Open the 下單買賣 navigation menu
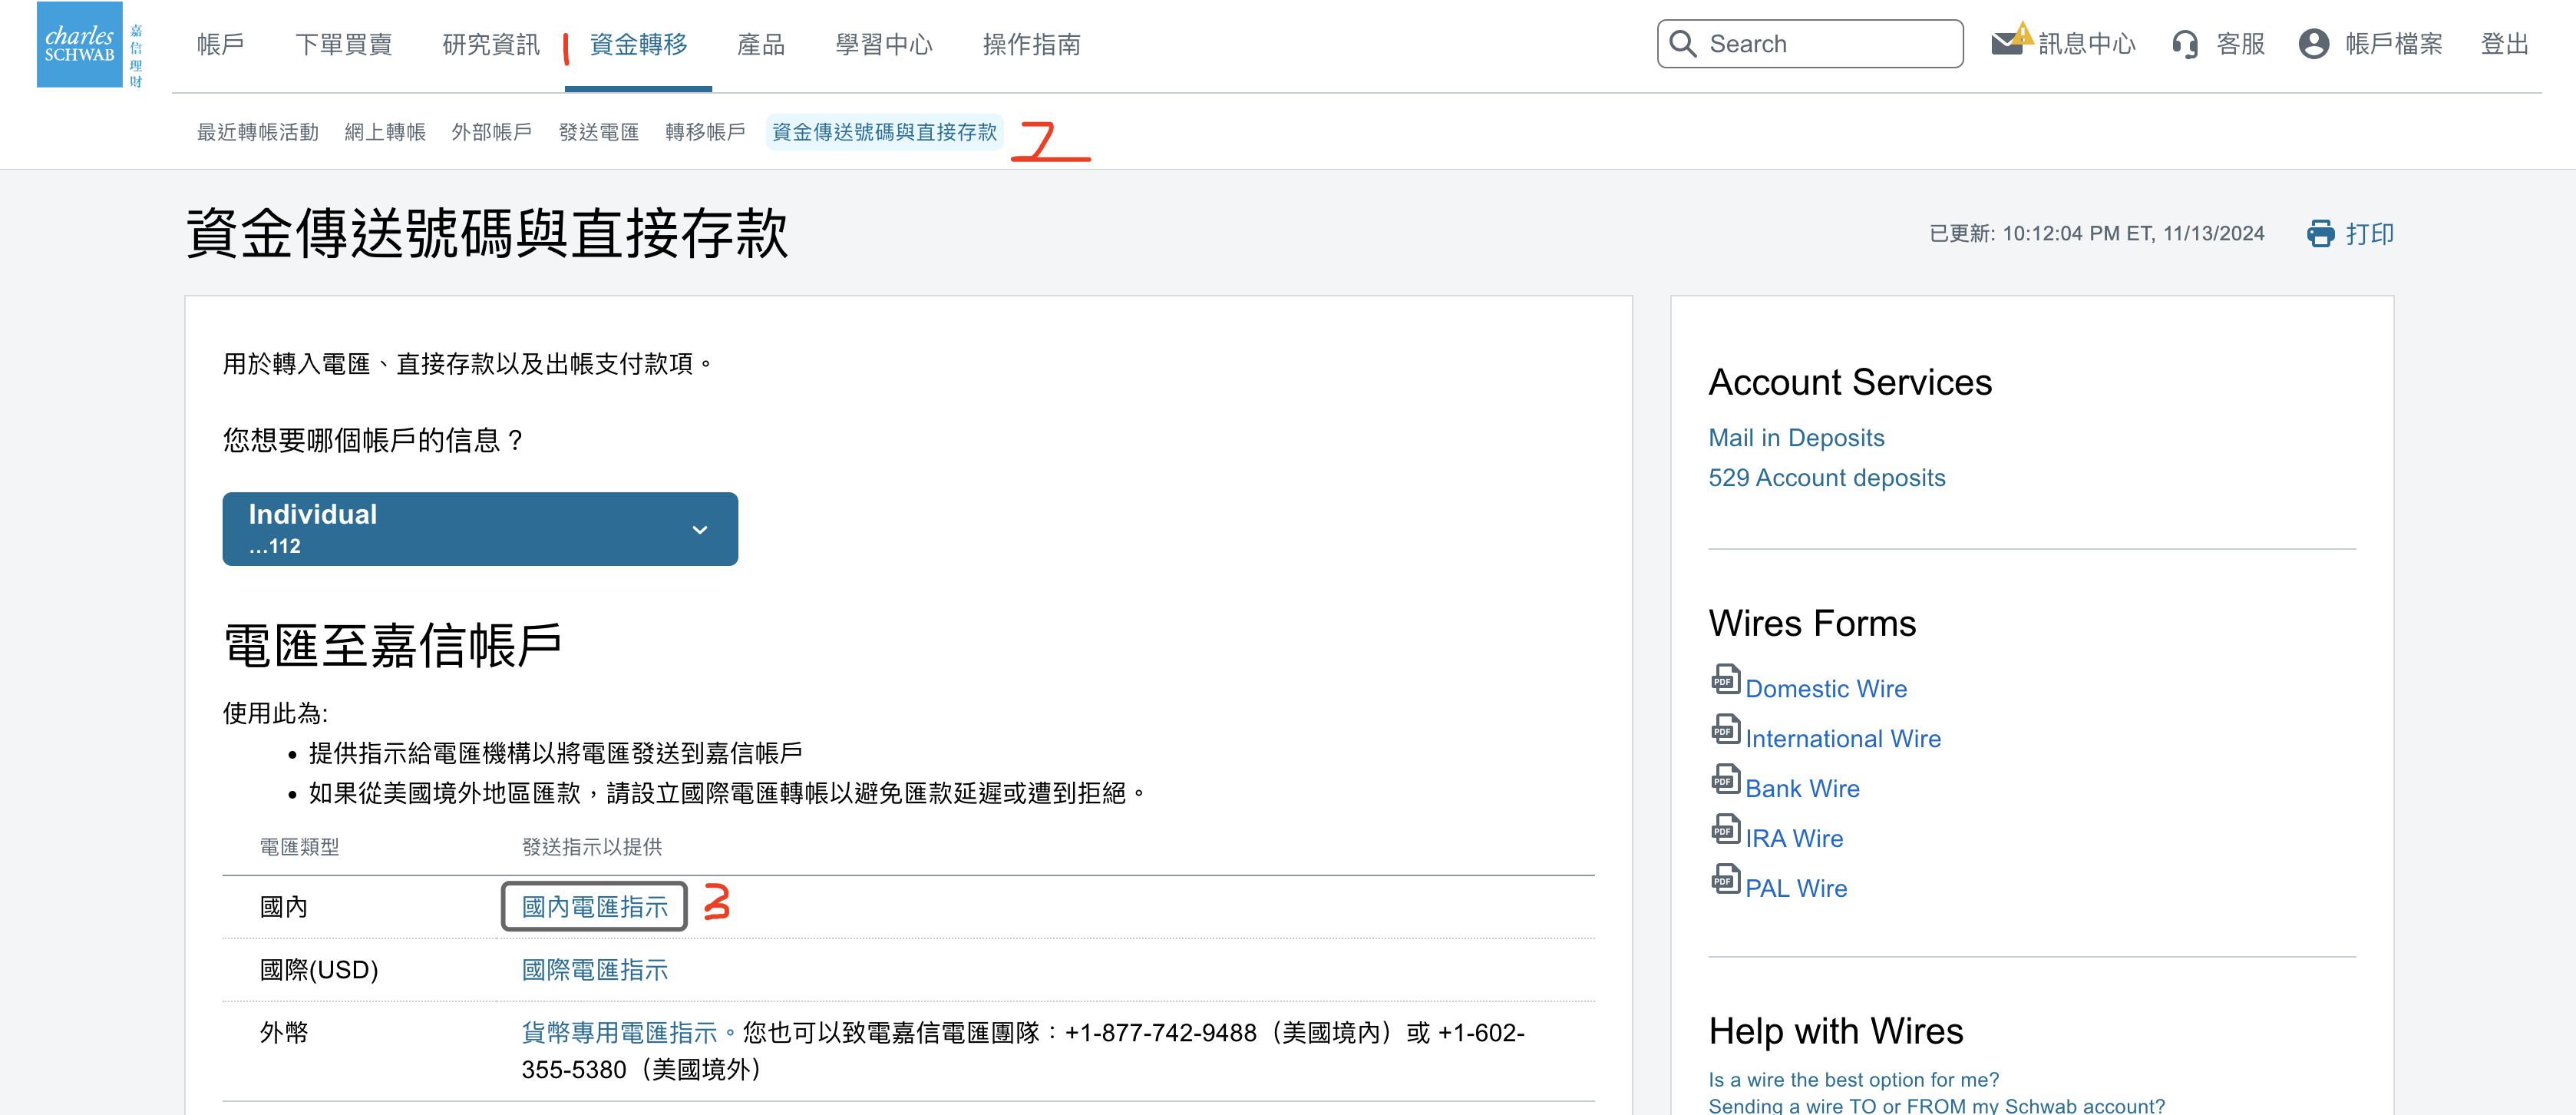Viewport: 2576px width, 1115px height. pyautogui.click(x=344, y=44)
